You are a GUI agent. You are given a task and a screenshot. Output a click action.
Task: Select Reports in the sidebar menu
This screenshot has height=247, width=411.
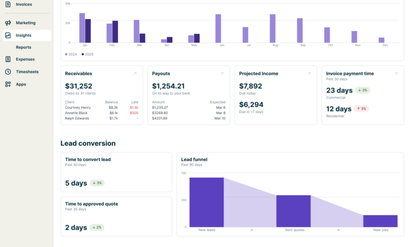coord(24,47)
